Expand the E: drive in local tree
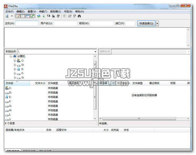Screen dimensions: 196x155 click(x=15, y=69)
